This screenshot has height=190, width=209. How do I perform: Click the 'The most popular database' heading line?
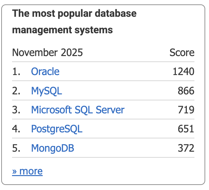pos(74,14)
